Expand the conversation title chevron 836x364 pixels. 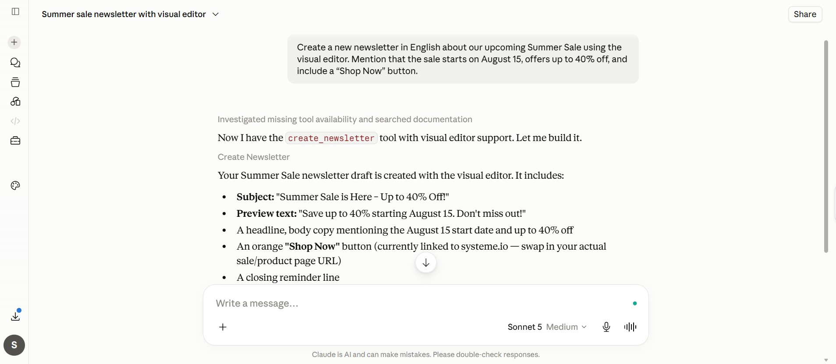pyautogui.click(x=216, y=14)
